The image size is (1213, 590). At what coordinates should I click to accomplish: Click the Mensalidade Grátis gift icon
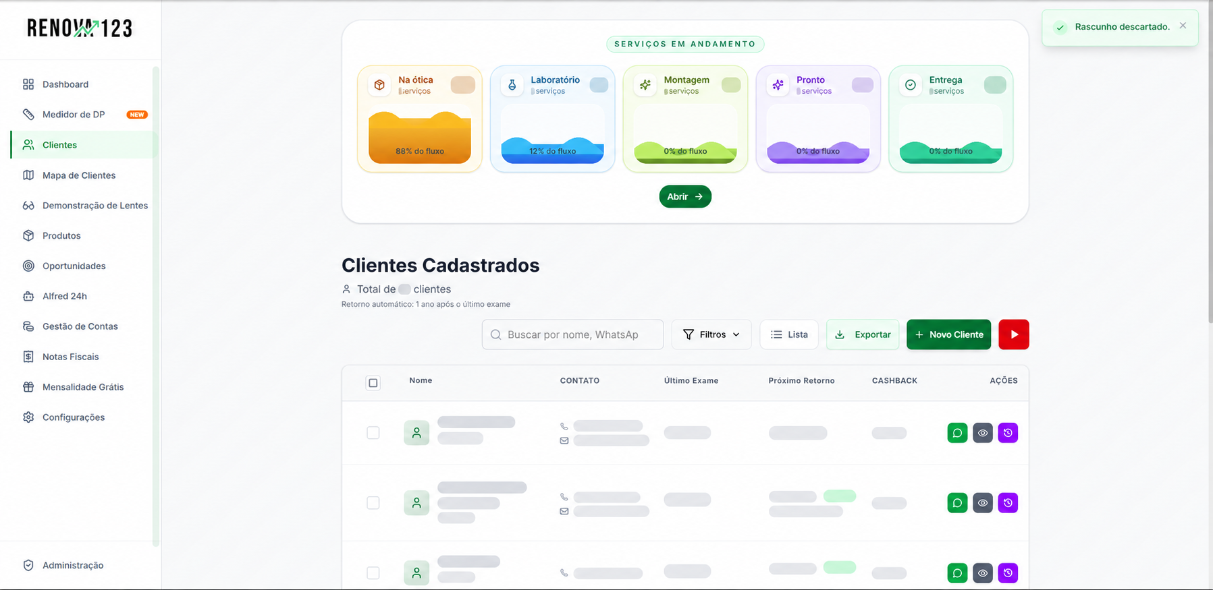tap(28, 387)
